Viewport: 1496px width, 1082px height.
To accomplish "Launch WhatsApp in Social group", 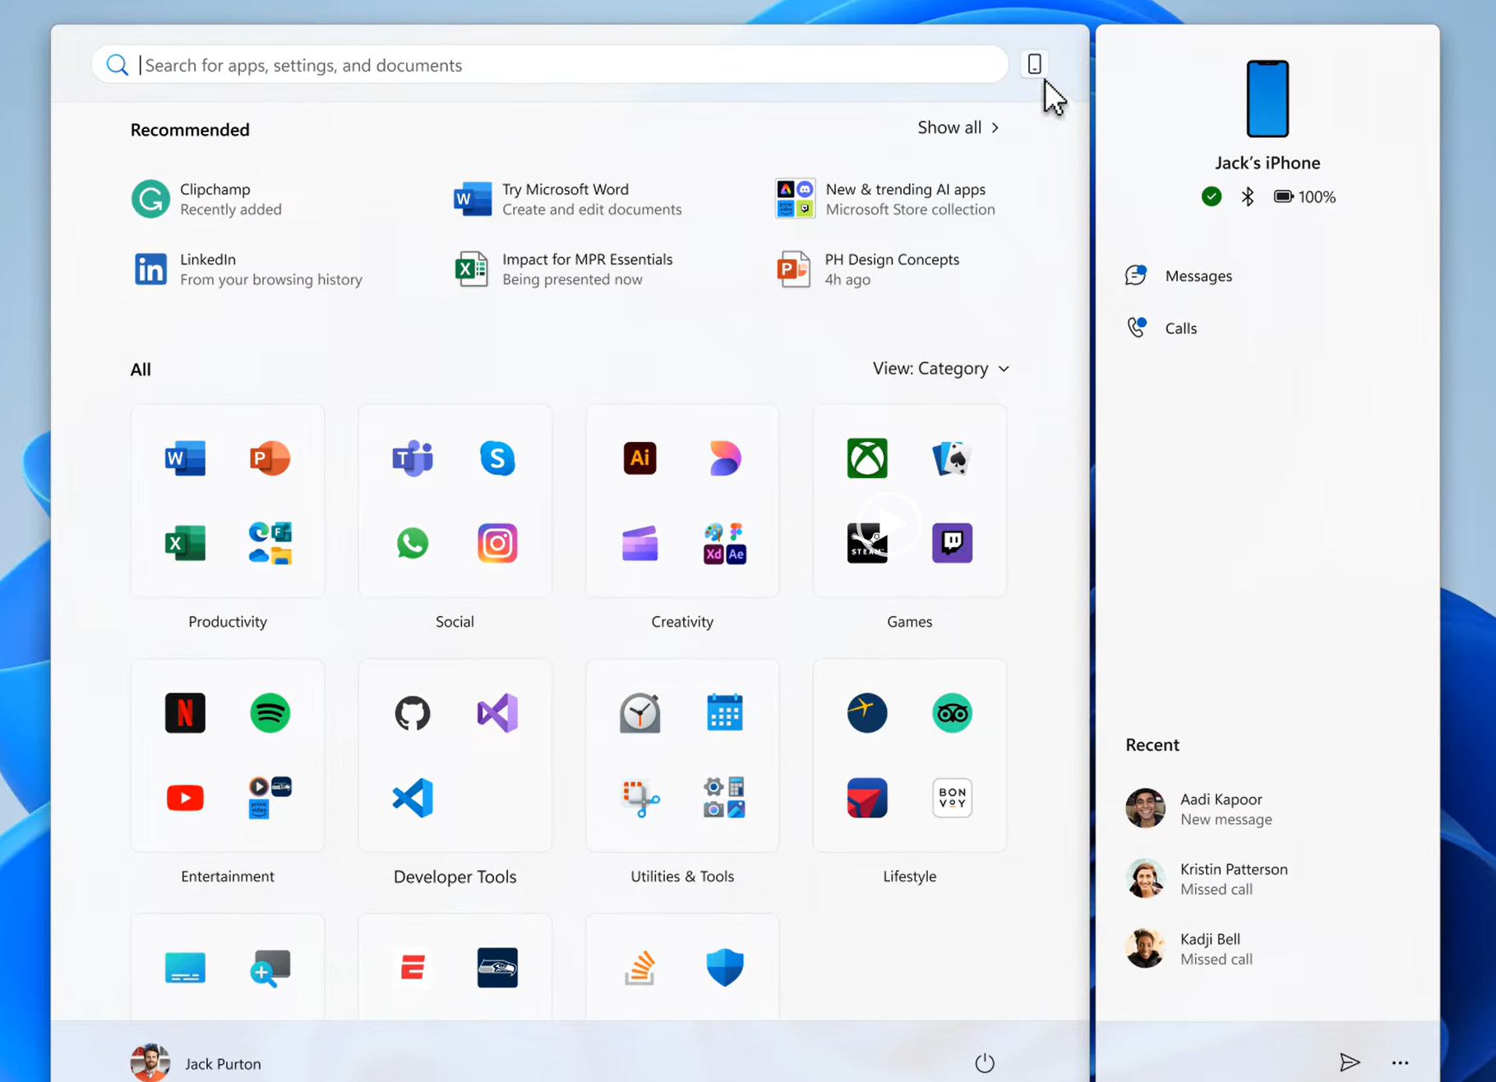I will click(413, 543).
